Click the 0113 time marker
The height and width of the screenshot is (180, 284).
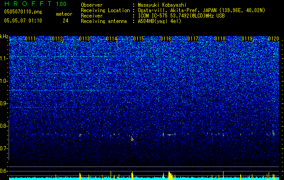click(84, 39)
